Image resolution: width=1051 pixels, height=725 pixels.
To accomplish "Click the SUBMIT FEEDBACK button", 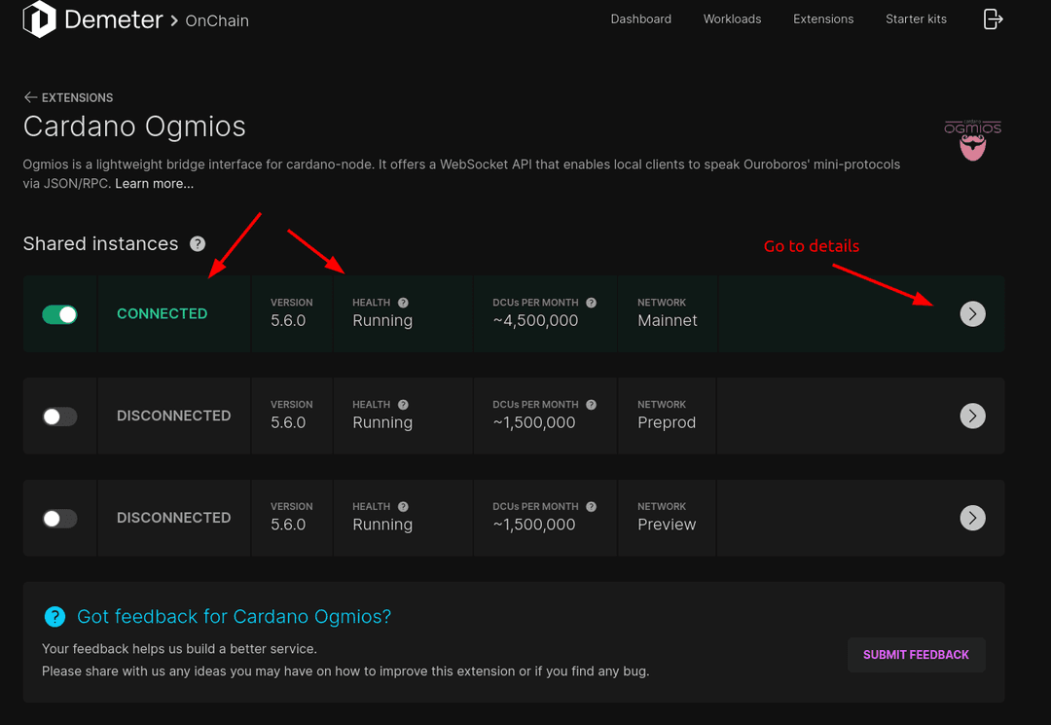I will 917,655.
